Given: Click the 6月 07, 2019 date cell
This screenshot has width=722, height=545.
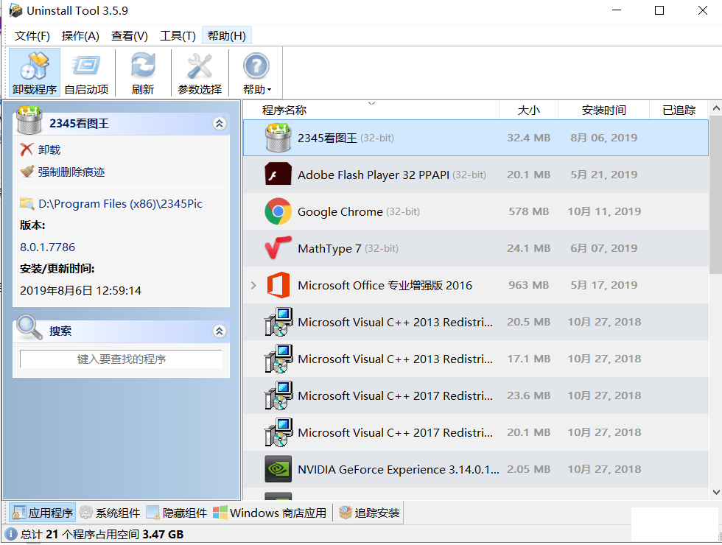Looking at the screenshot, I should tap(603, 248).
